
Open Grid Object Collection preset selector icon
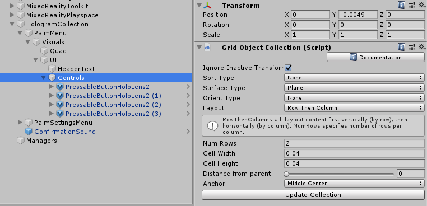coord(412,47)
